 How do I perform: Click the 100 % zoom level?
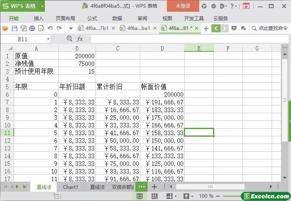206,196
